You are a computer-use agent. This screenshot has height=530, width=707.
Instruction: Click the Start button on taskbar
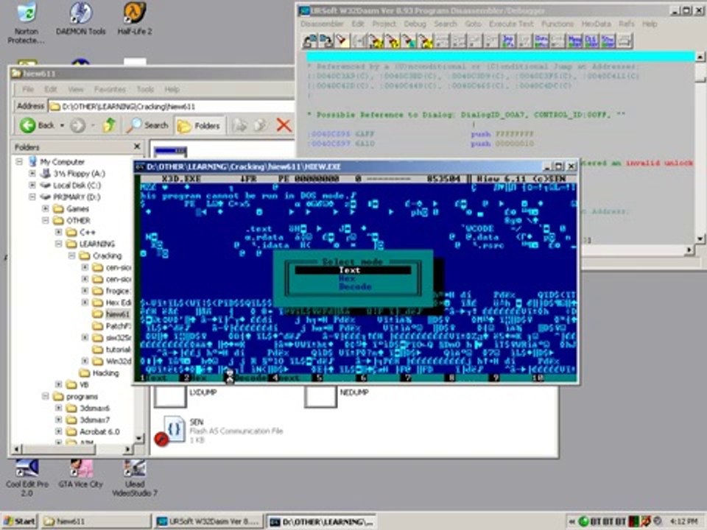pyautogui.click(x=19, y=521)
